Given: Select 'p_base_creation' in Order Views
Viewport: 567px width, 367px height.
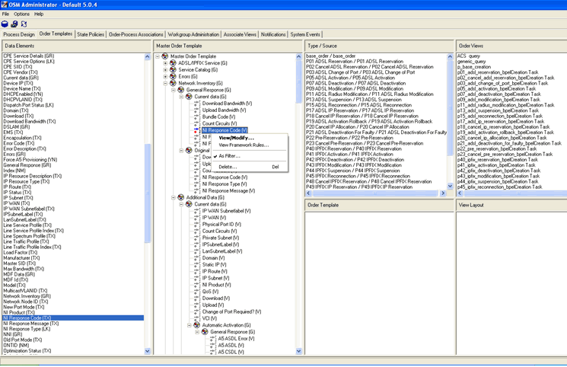Looking at the screenshot, I should [x=474, y=67].
